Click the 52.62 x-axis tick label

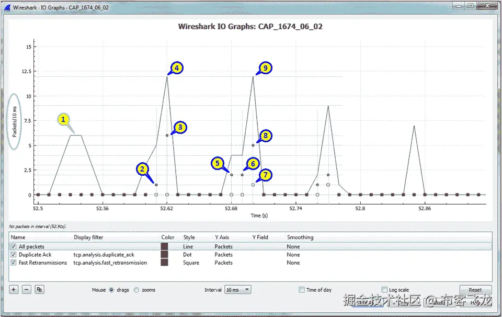(166, 208)
